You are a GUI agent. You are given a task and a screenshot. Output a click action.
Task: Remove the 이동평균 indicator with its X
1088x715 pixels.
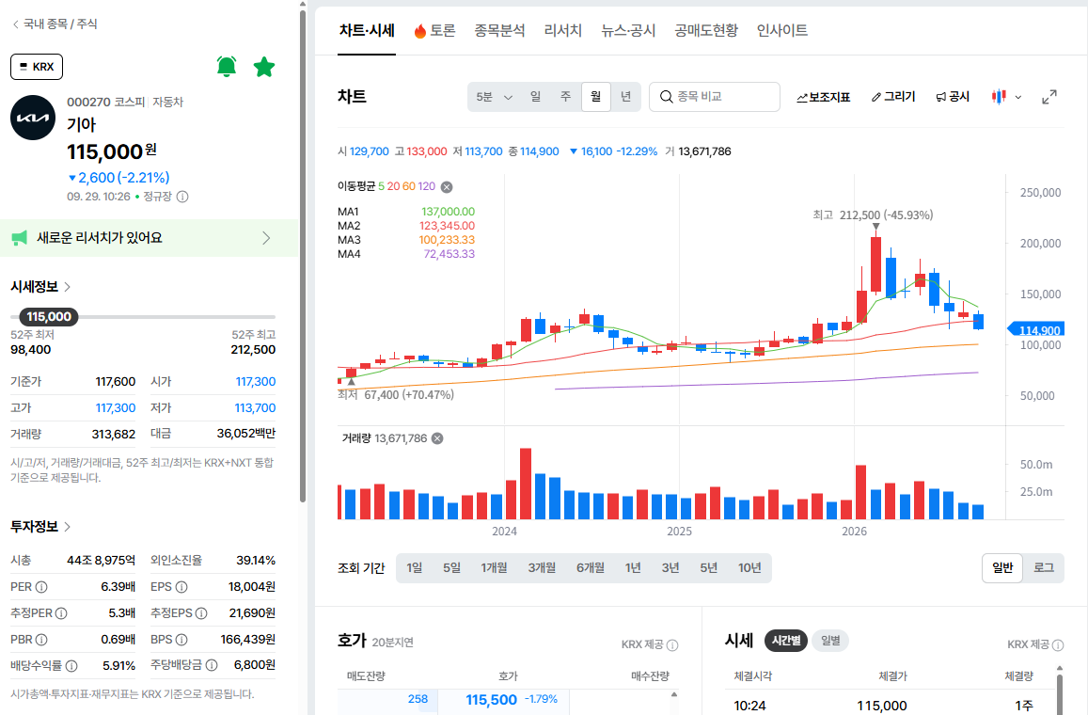[447, 186]
